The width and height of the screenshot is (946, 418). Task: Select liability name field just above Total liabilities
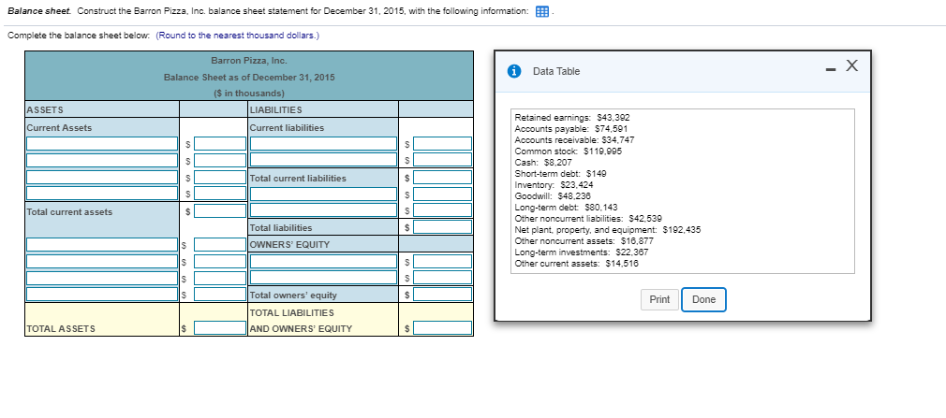[x=323, y=210]
